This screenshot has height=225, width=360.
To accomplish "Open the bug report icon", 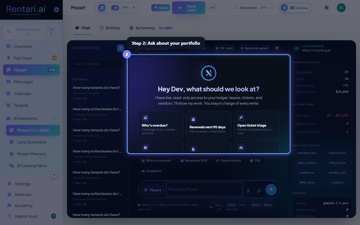I will pyautogui.click(x=327, y=8).
